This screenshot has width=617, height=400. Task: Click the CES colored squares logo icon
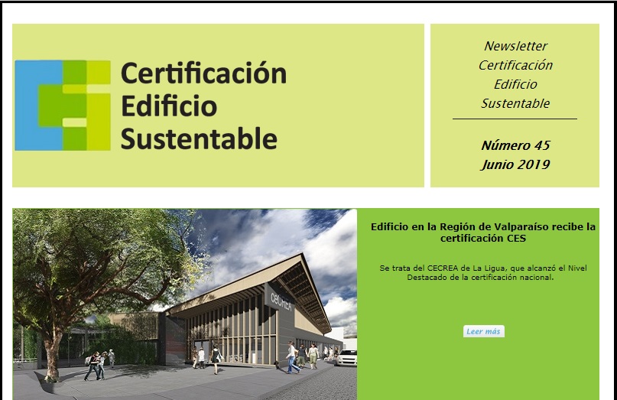pos(63,105)
